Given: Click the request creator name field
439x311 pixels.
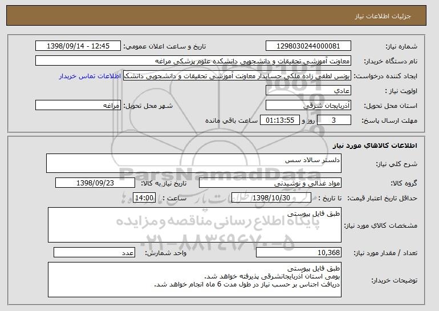Looking at the screenshot, I should [237, 76].
